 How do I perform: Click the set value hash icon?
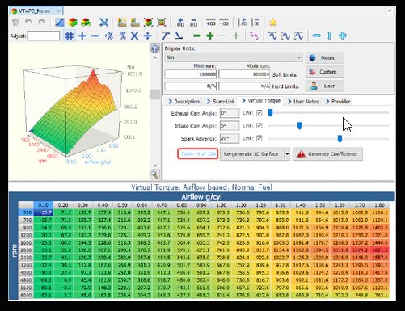(70, 36)
